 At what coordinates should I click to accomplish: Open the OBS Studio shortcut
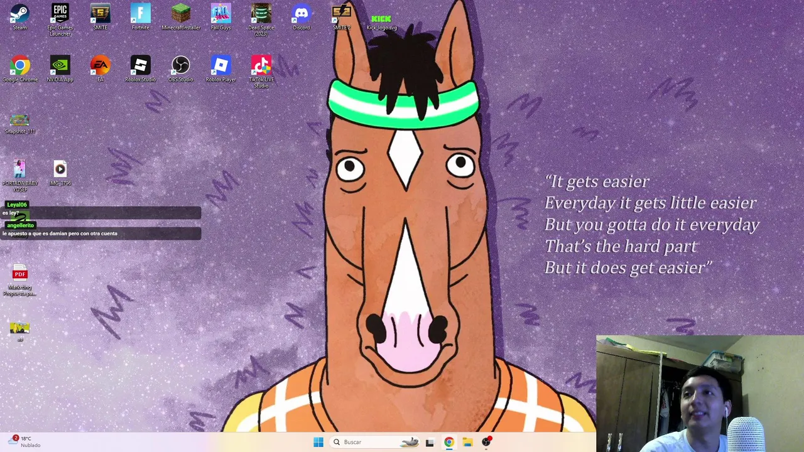(180, 69)
